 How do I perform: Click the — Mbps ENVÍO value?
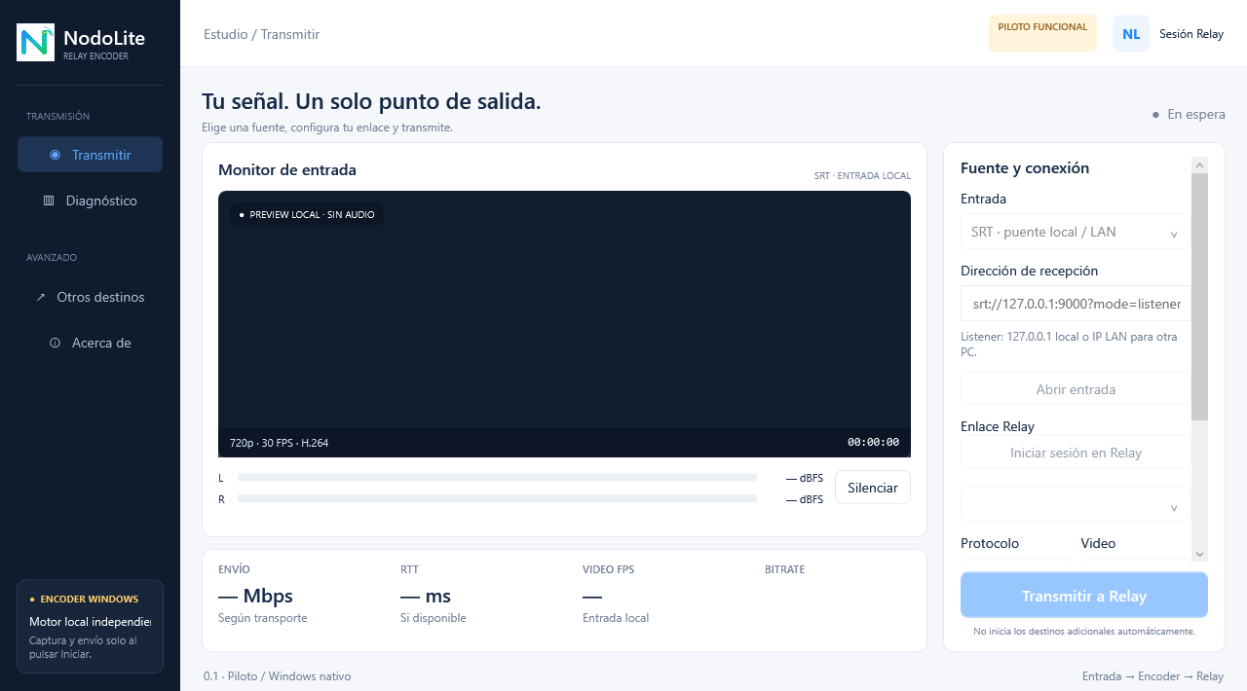255,596
